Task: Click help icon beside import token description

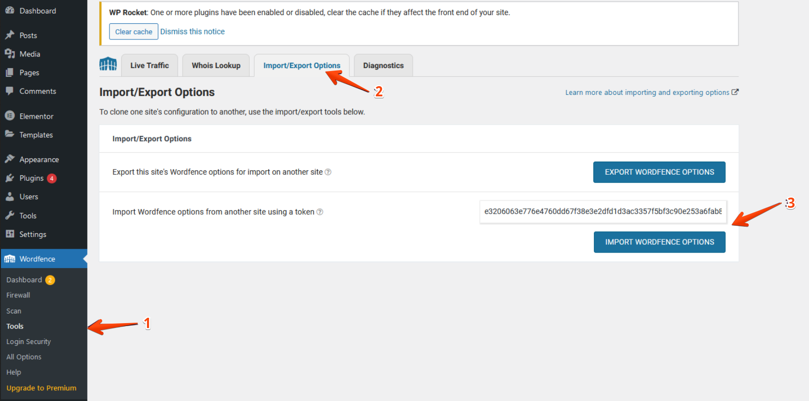Action: [x=320, y=212]
